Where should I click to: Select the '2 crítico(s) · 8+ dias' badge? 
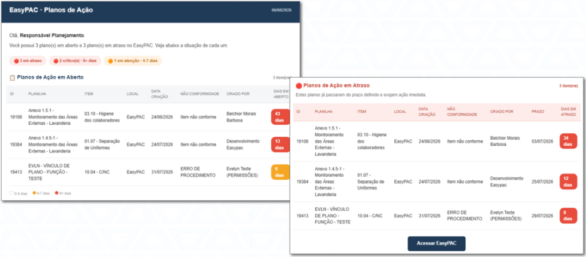coord(75,61)
